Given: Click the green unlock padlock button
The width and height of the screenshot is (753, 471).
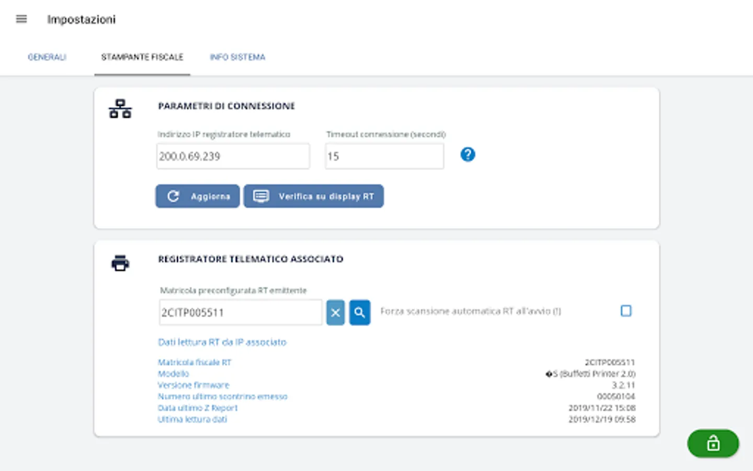Looking at the screenshot, I should pyautogui.click(x=713, y=443).
